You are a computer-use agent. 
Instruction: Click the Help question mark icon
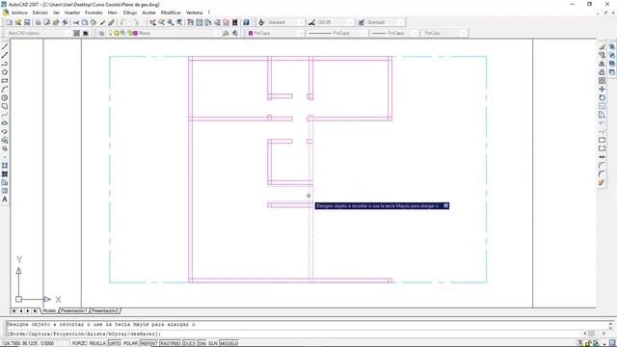click(246, 22)
